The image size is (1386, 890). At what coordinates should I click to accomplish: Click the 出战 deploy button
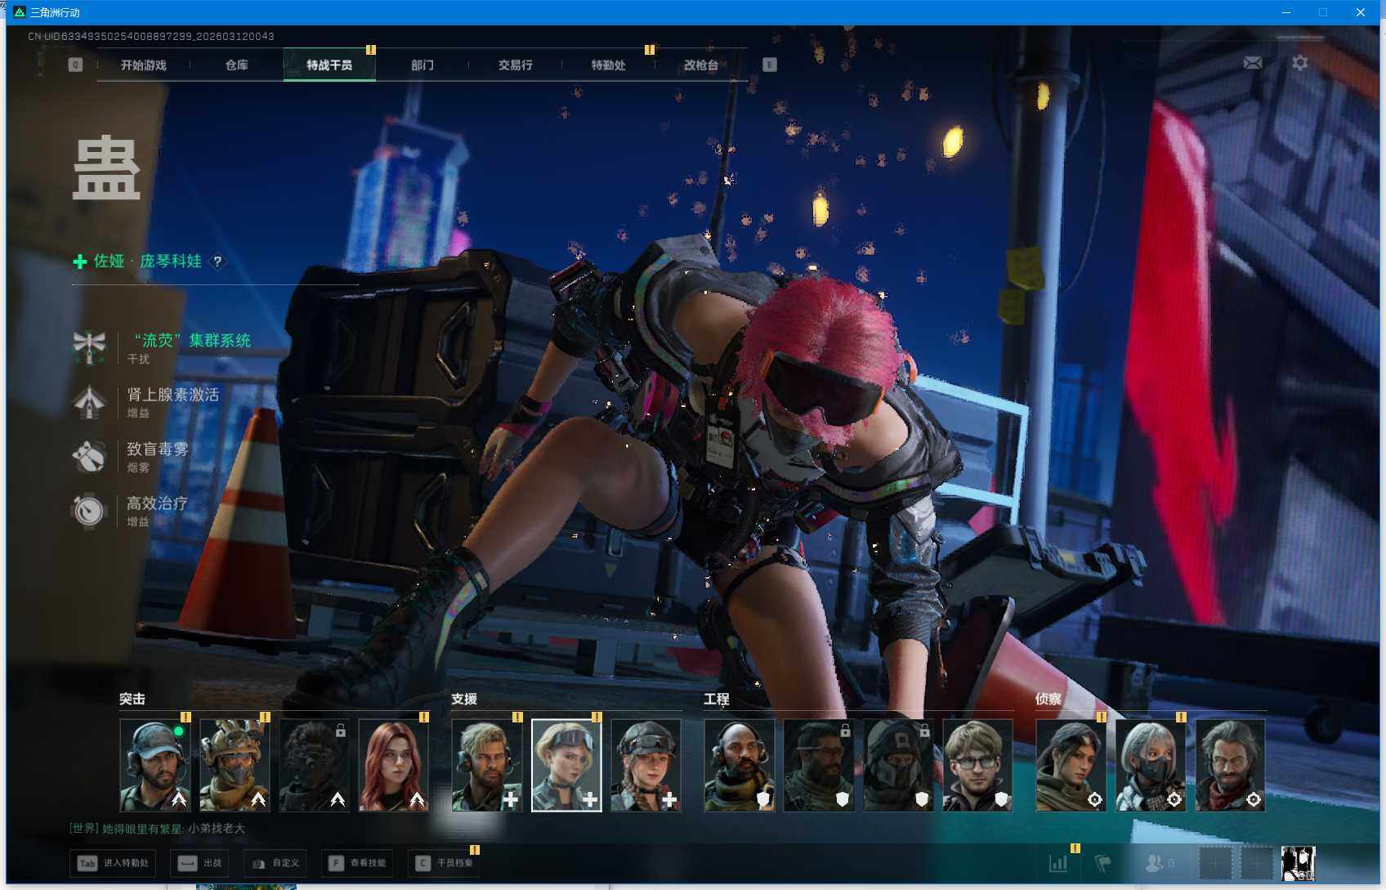[199, 863]
